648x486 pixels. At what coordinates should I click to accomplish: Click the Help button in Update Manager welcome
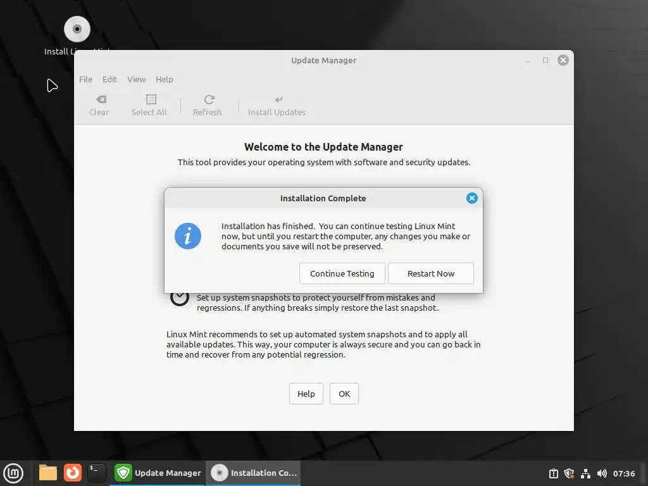click(x=306, y=394)
